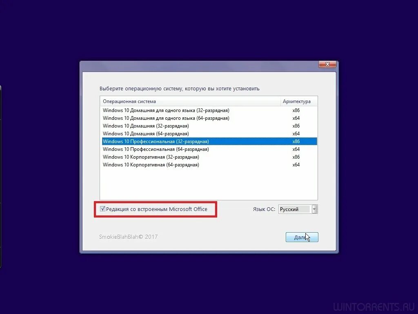This screenshot has height=314, width=418.
Task: Click empty area of the OS list
Action: tap(209, 184)
